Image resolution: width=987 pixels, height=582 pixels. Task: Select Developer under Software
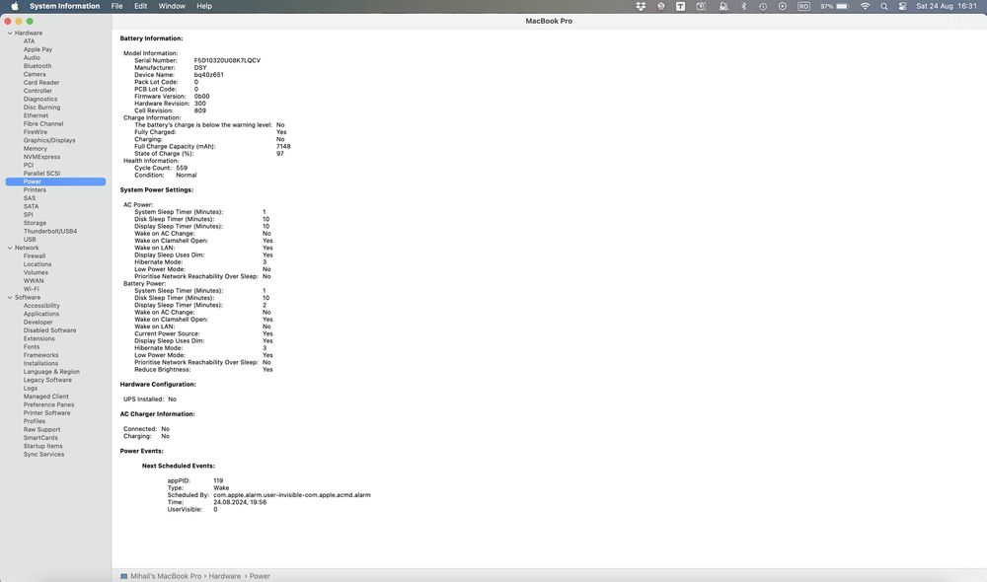[38, 323]
